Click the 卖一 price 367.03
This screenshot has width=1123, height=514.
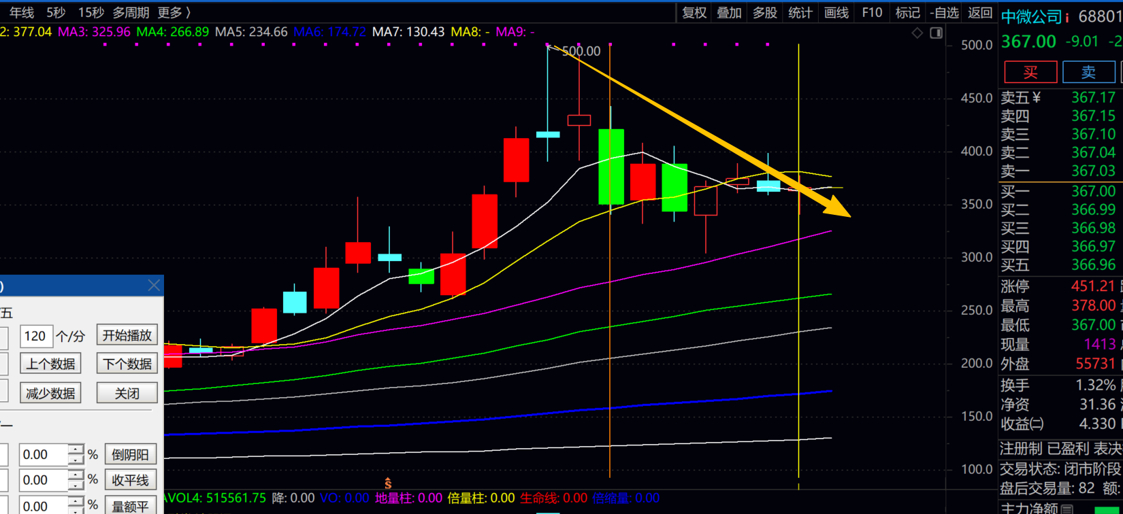coord(1093,171)
